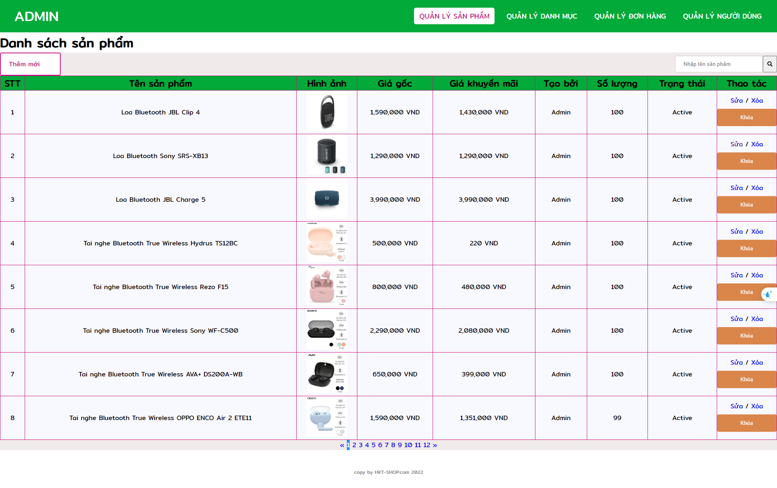Click the Sony SRS-XB13 product image
The height and width of the screenshot is (488, 777).
point(327,156)
